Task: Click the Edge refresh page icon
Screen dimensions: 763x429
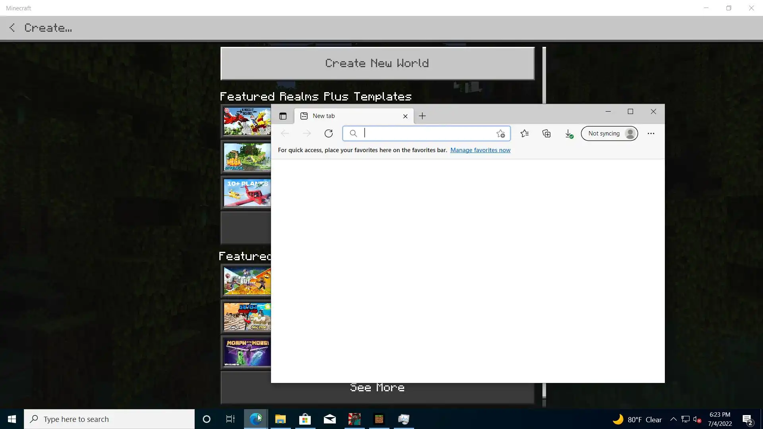Action: point(328,133)
